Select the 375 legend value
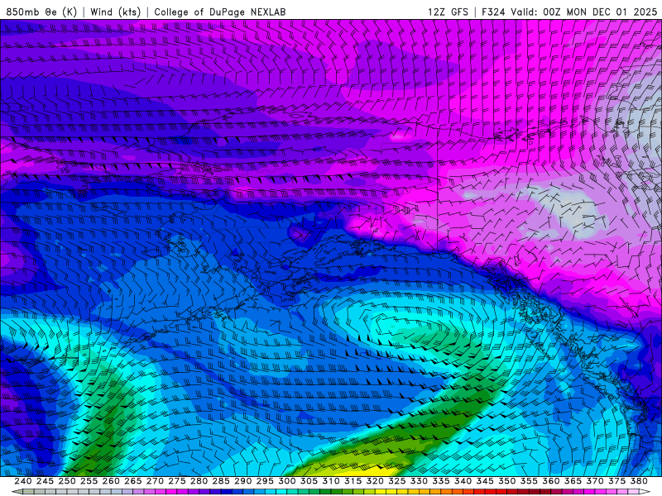Viewport: 662px width, 496px height. [616, 481]
